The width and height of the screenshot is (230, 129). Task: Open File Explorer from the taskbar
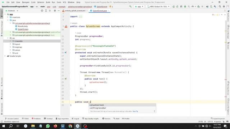[33, 126]
